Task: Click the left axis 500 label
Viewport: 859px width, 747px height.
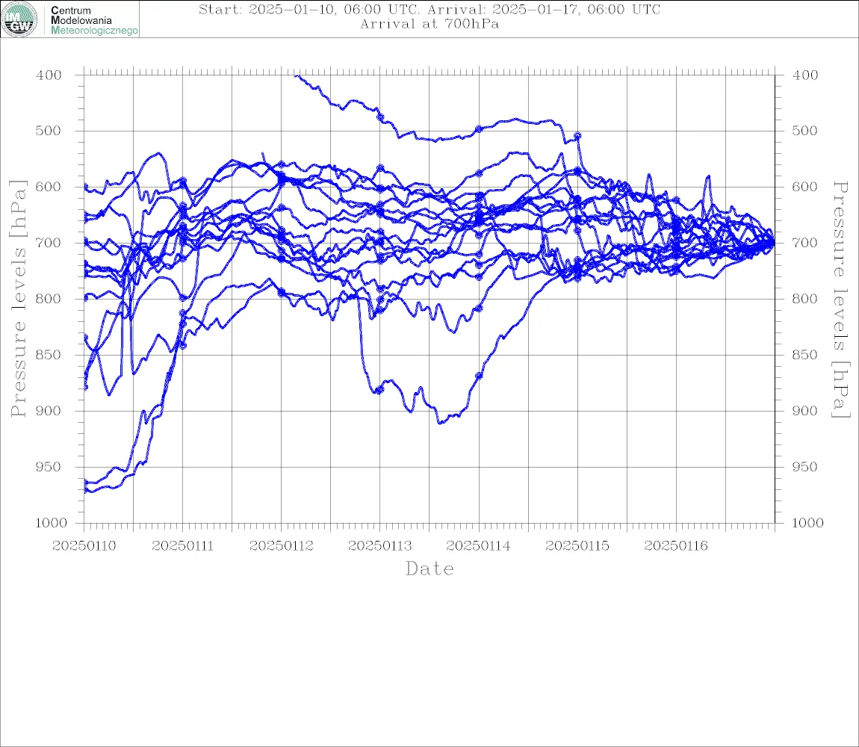Action: pyautogui.click(x=49, y=131)
